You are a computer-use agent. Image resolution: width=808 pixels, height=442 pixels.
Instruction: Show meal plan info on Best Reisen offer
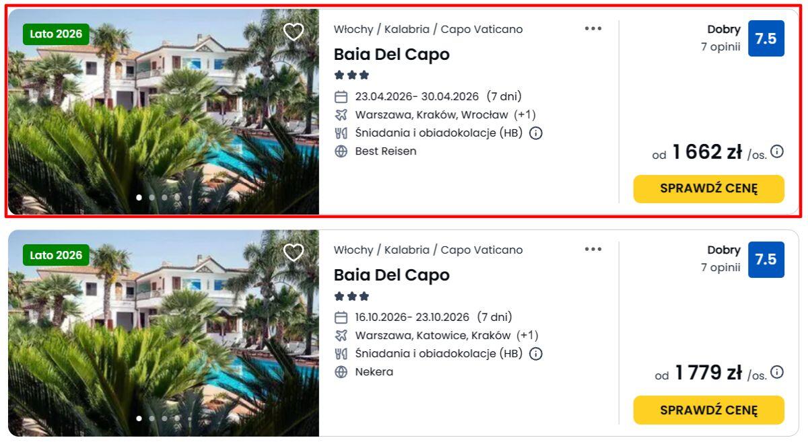pos(536,133)
